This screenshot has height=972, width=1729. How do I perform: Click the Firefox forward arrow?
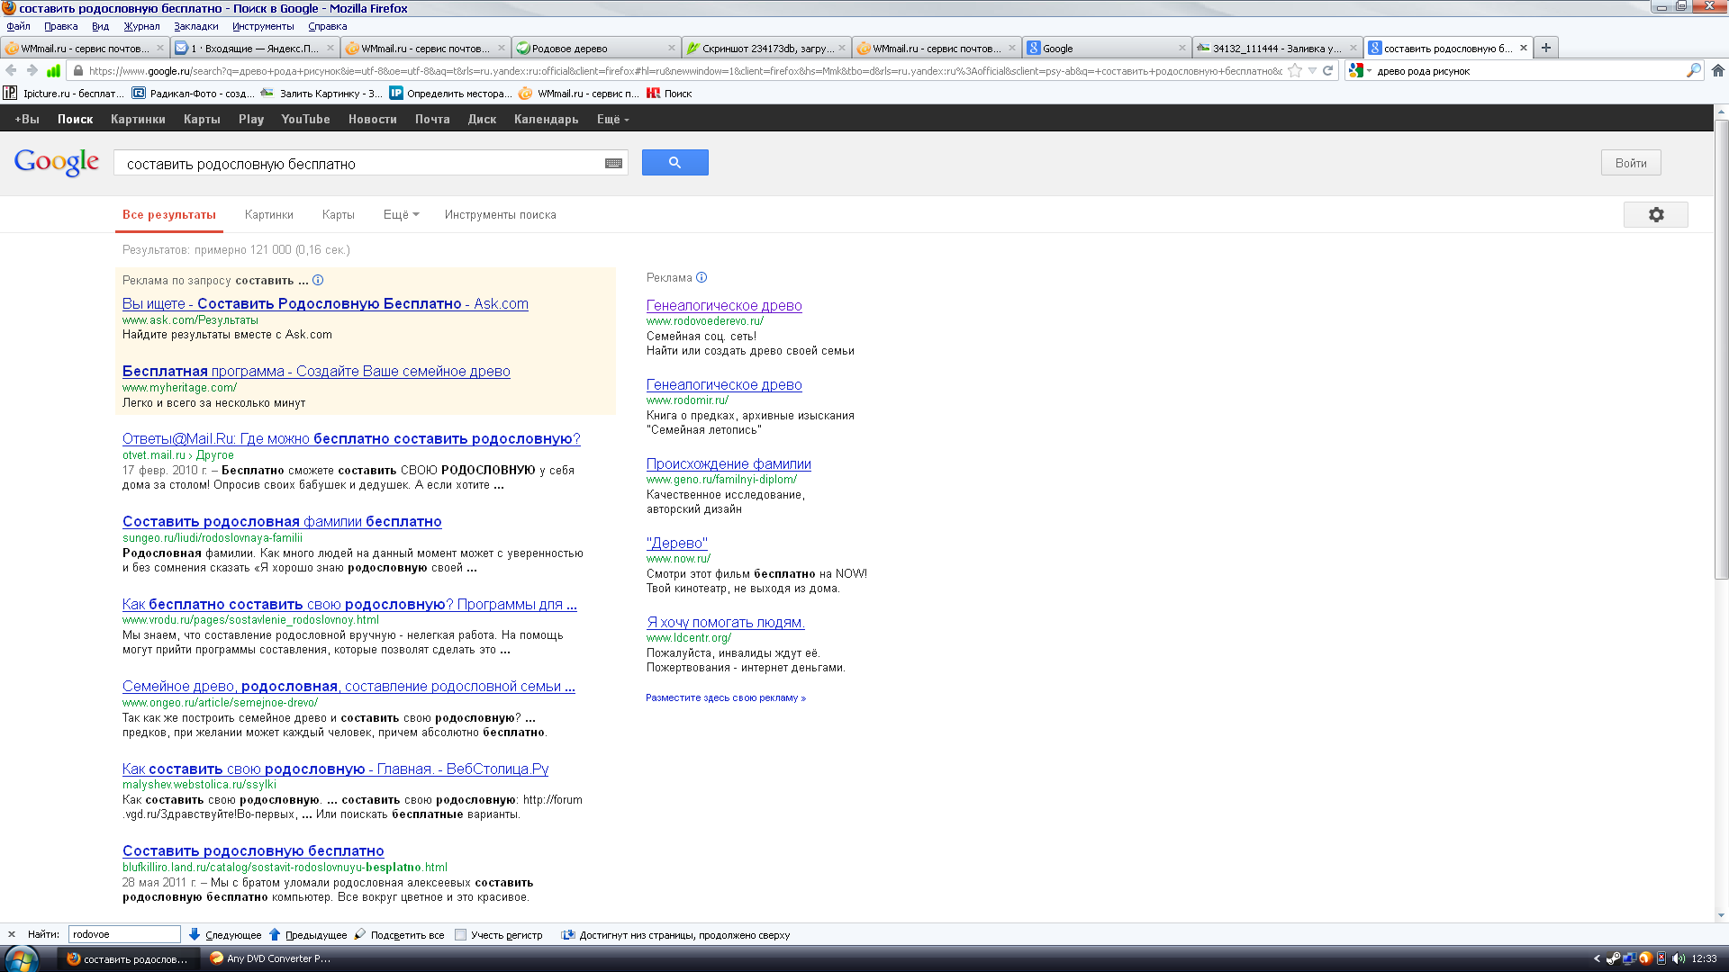pos(32,70)
